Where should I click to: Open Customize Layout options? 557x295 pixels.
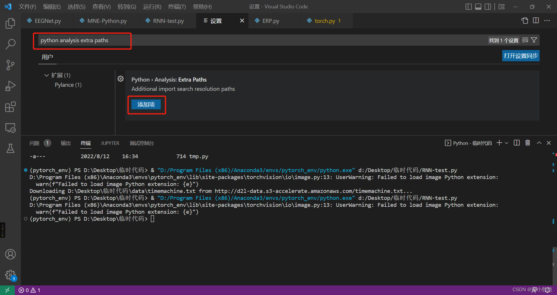(502, 7)
